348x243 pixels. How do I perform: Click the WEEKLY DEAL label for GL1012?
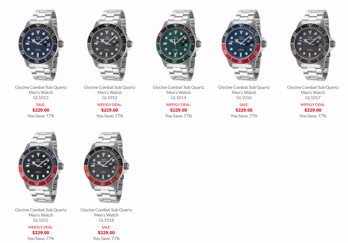pyautogui.click(x=110, y=105)
